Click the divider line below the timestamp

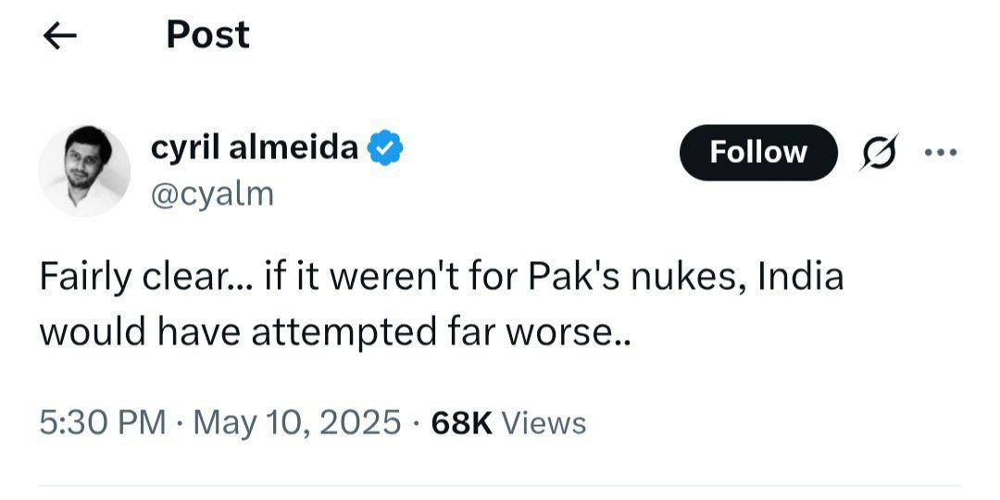click(500, 487)
